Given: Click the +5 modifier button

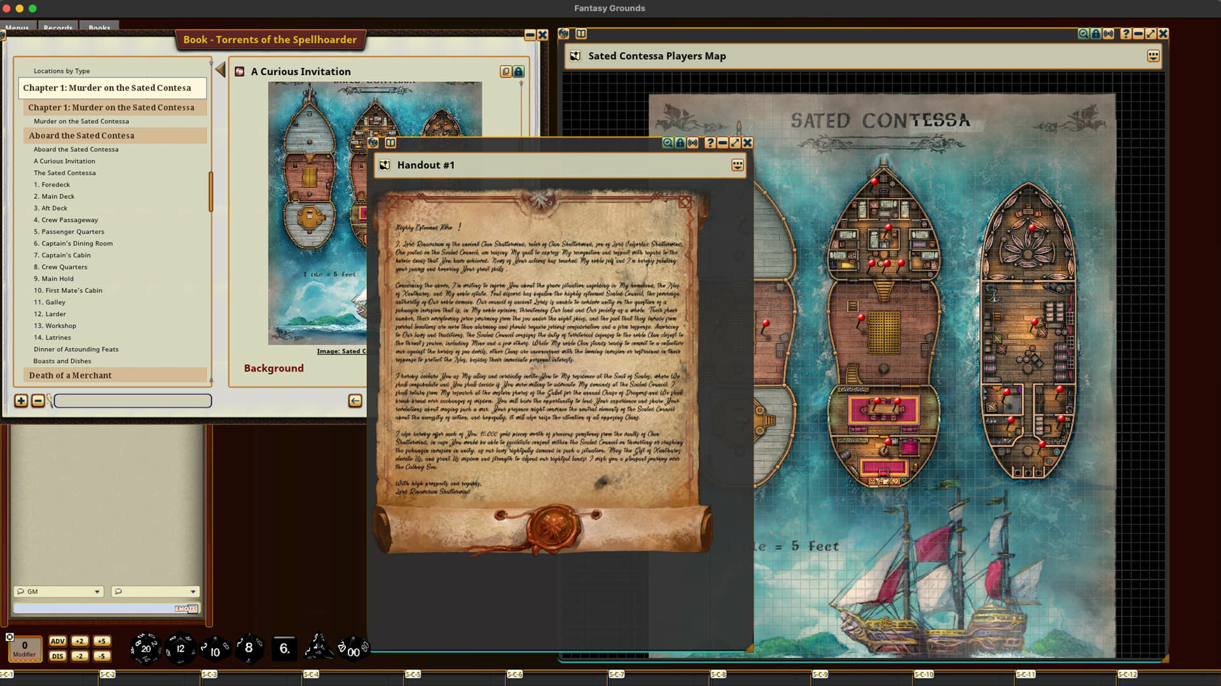Looking at the screenshot, I should [102, 642].
